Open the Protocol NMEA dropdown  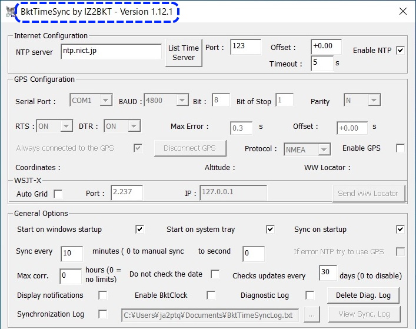click(x=307, y=149)
